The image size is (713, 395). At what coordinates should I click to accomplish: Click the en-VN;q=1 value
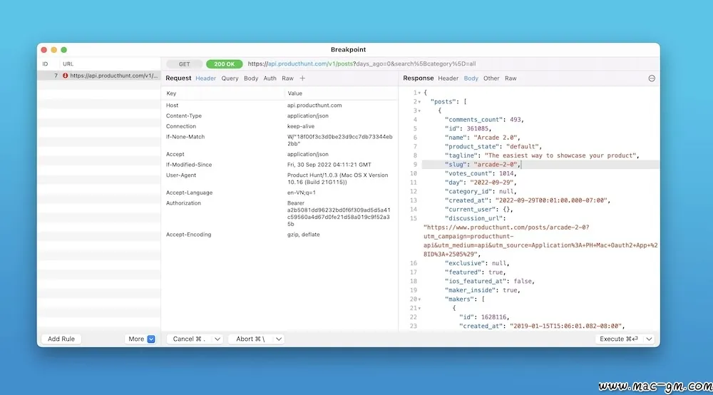301,193
